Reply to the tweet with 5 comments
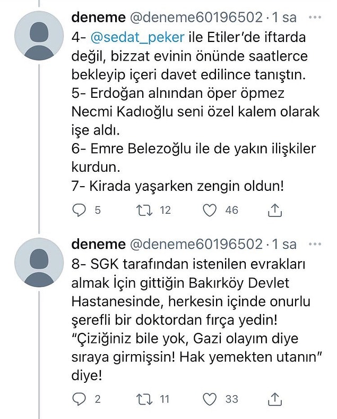 click(x=79, y=211)
